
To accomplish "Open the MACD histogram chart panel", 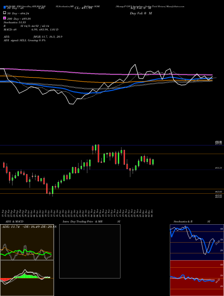I will pyautogui.click(x=27, y=278).
